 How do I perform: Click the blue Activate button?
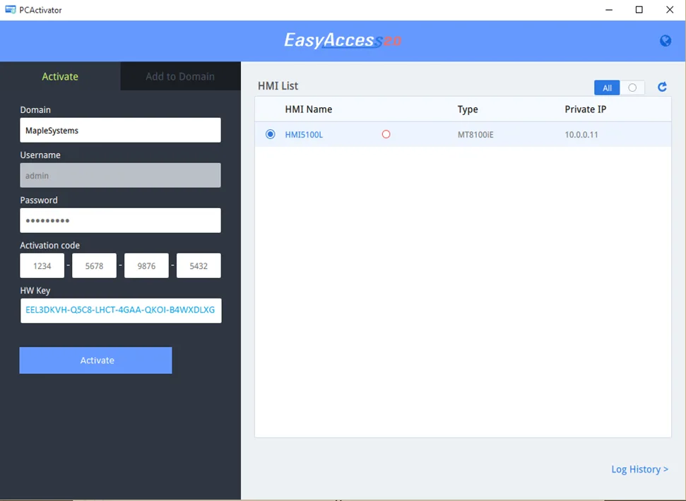tap(96, 361)
